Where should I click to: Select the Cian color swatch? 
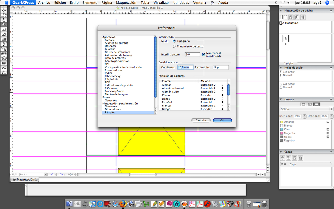[281, 129]
